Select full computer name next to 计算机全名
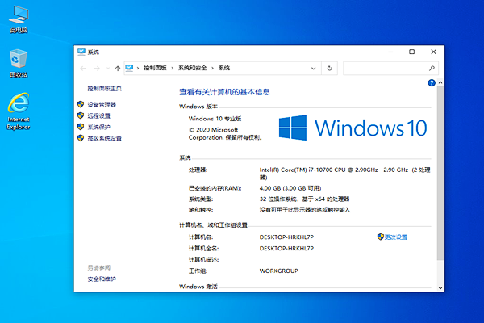This screenshot has width=484, height=323. 286,248
